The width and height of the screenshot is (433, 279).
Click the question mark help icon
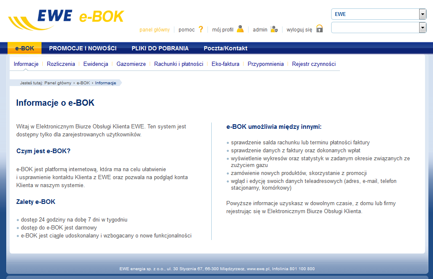pos(201,29)
